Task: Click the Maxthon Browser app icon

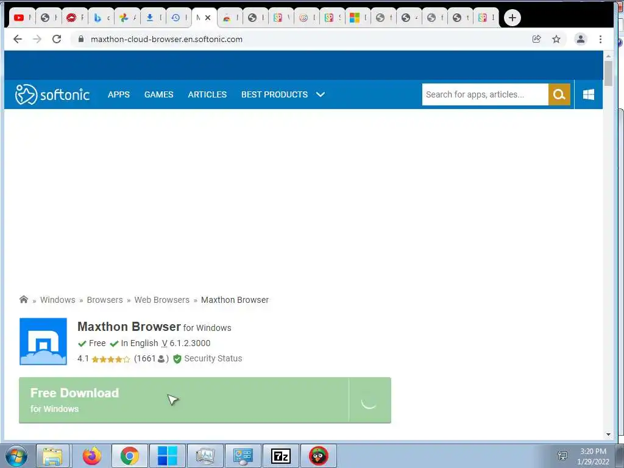Action: point(43,341)
